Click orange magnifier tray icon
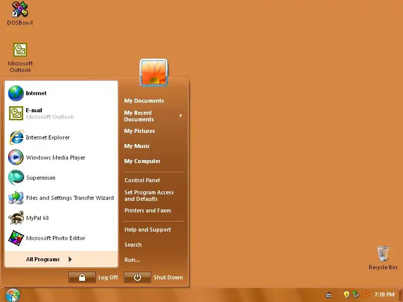Image resolution: width=403 pixels, height=302 pixels. 365,294
